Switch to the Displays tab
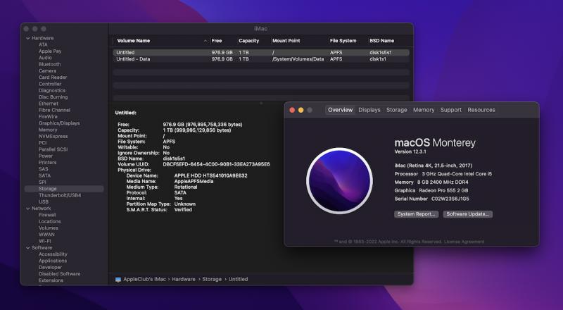The image size is (563, 310). tap(369, 110)
